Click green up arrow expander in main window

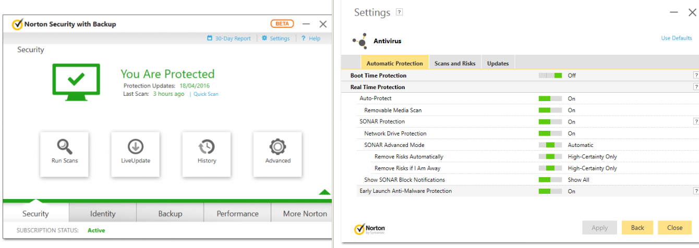(x=324, y=192)
